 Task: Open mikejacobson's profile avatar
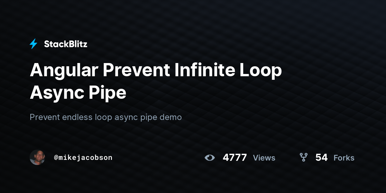point(37,157)
